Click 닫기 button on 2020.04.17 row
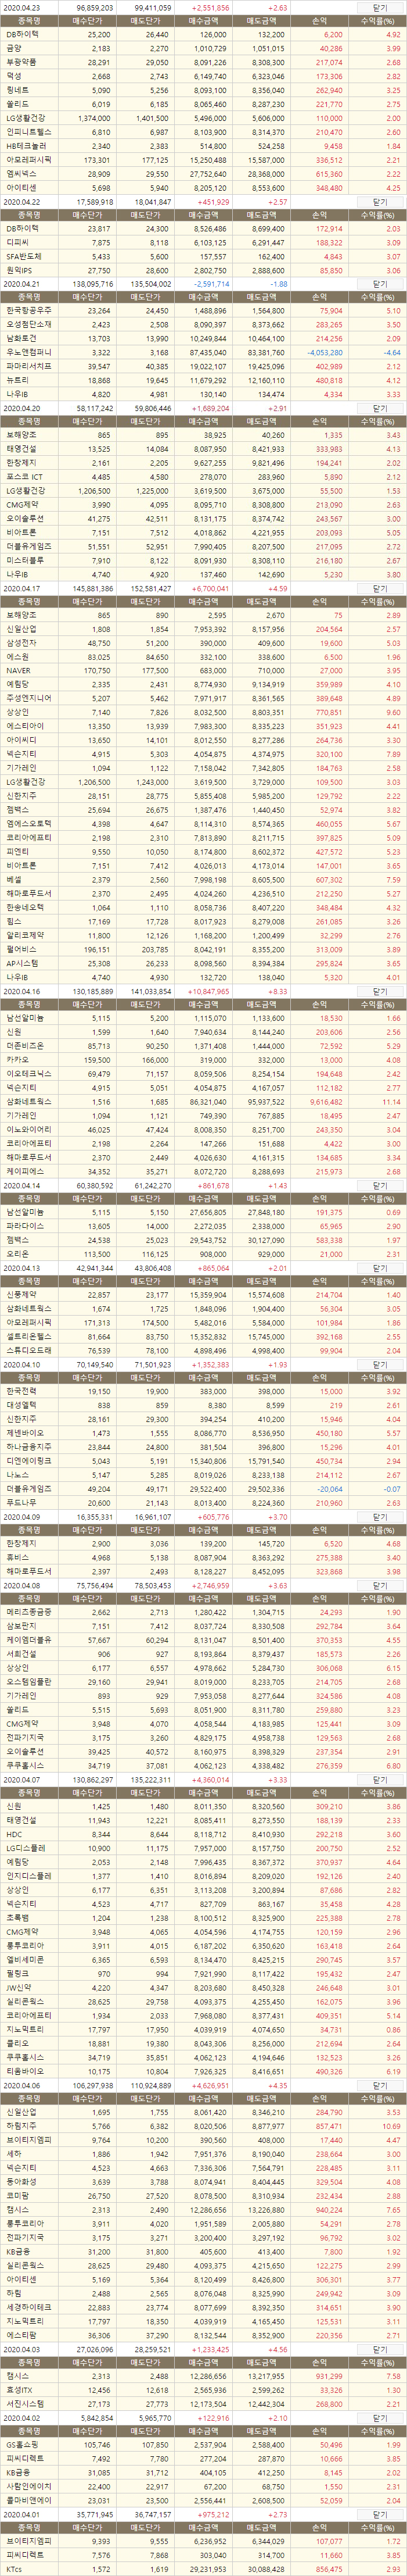This screenshot has height=2576, width=407. click(x=379, y=588)
